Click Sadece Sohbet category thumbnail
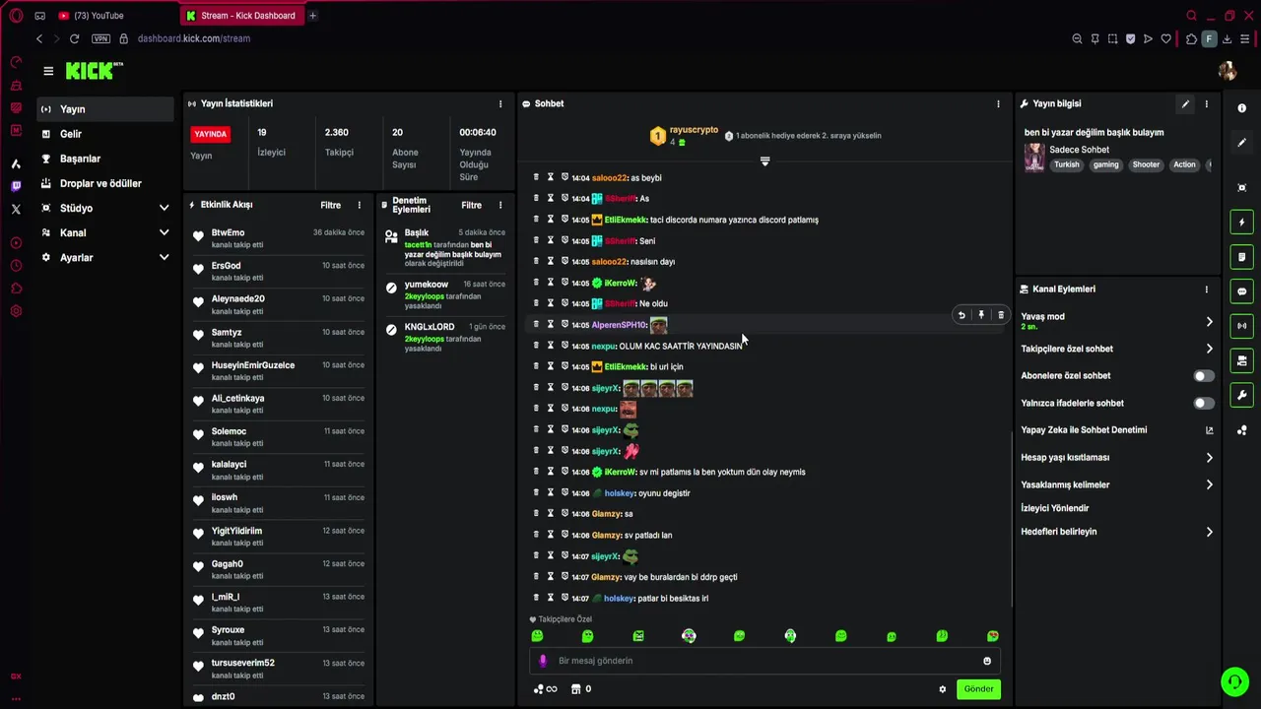1261x709 pixels. click(x=1034, y=158)
